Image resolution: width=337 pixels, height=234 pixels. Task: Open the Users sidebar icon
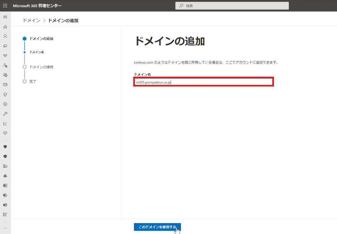(5, 36)
